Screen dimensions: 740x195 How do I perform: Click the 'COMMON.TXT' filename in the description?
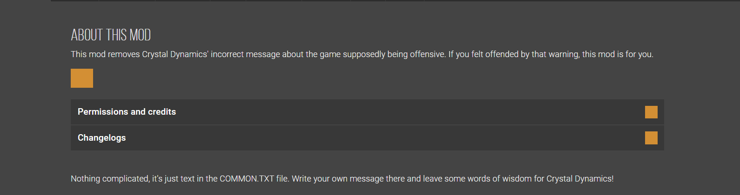(x=246, y=179)
